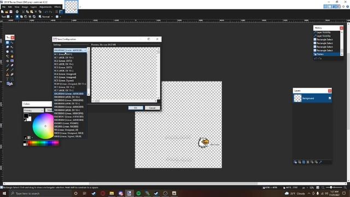350x197 pixels.
Task: Choose B5G6R5 (Linear, R5G6B5) format
Action: click(70, 123)
